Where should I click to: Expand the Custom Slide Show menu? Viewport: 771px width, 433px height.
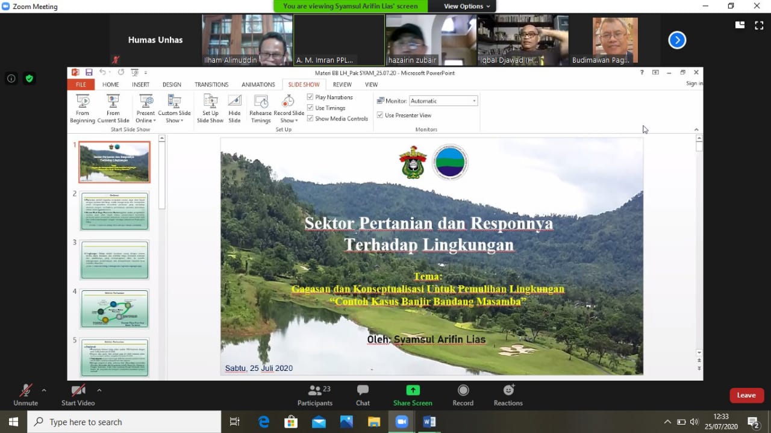tap(174, 109)
